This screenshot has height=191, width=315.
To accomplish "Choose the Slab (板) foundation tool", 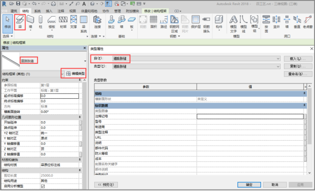I will click(x=132, y=22).
